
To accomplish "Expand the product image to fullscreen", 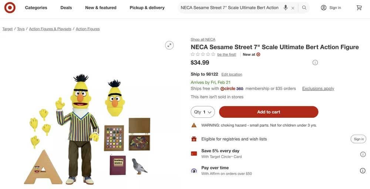I will 169,45.
